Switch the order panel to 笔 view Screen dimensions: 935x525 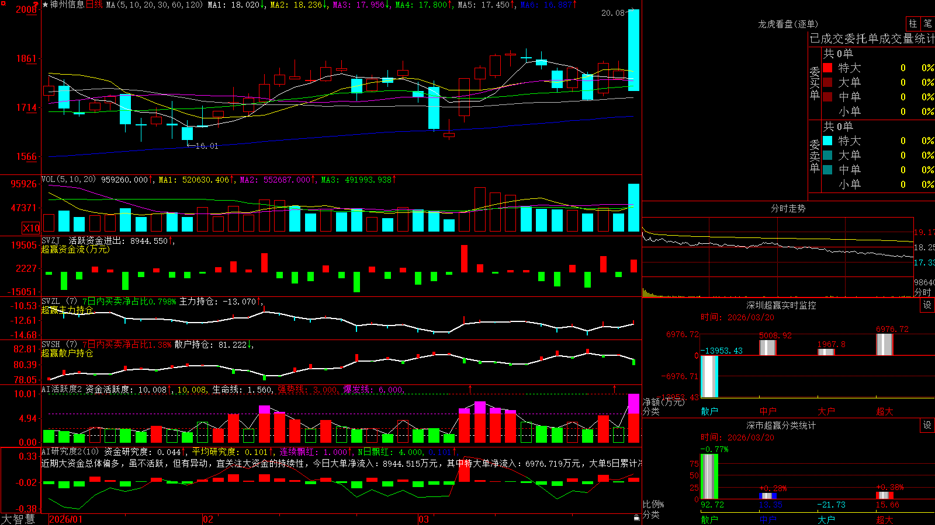pyautogui.click(x=927, y=23)
